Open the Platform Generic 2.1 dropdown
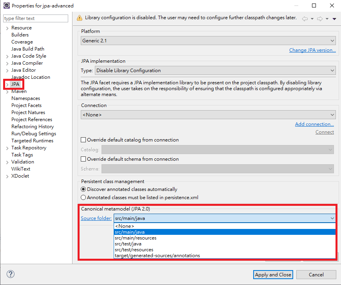 point(208,41)
